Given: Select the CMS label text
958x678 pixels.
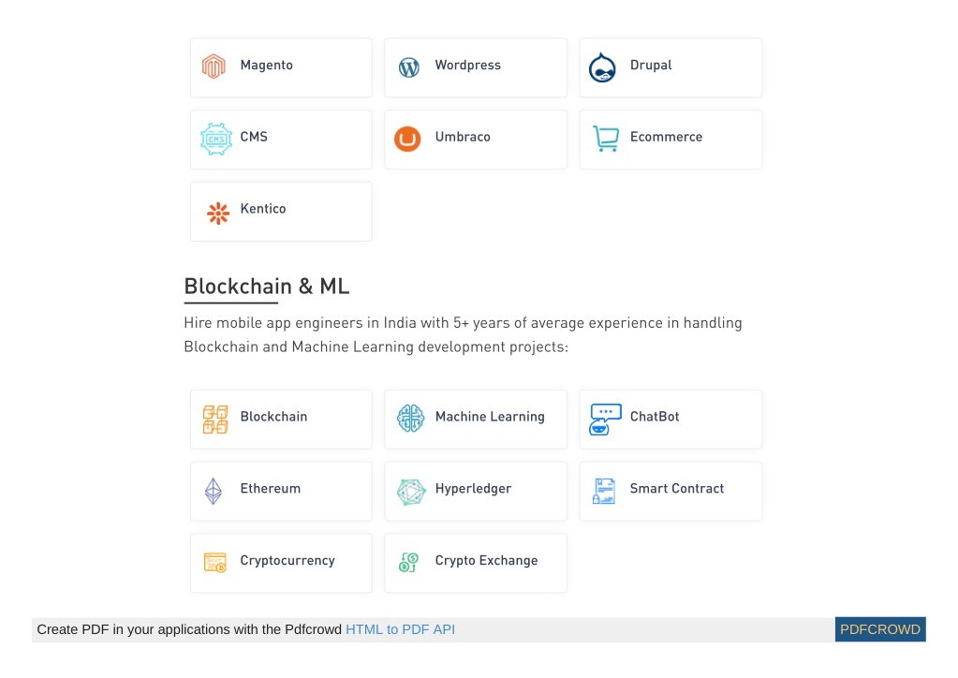Looking at the screenshot, I should pyautogui.click(x=254, y=137).
